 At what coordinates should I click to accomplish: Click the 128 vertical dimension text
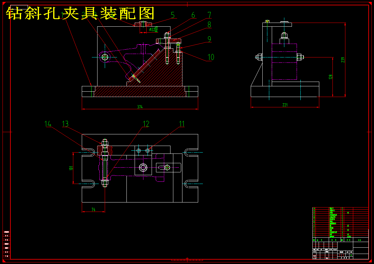[330, 77]
